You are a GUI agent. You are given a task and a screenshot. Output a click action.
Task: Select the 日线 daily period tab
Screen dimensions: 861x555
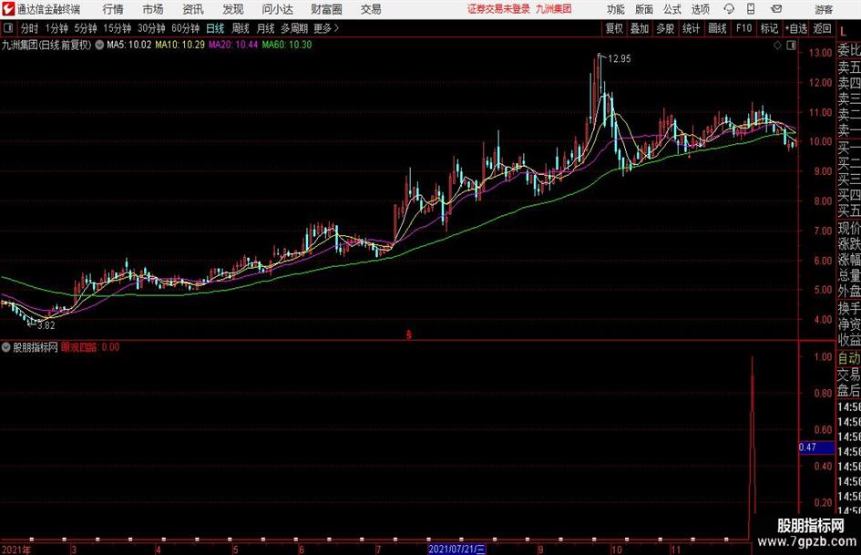tap(215, 28)
